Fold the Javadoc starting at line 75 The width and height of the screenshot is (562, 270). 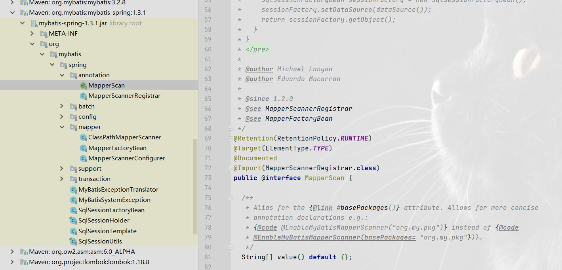[230, 198]
